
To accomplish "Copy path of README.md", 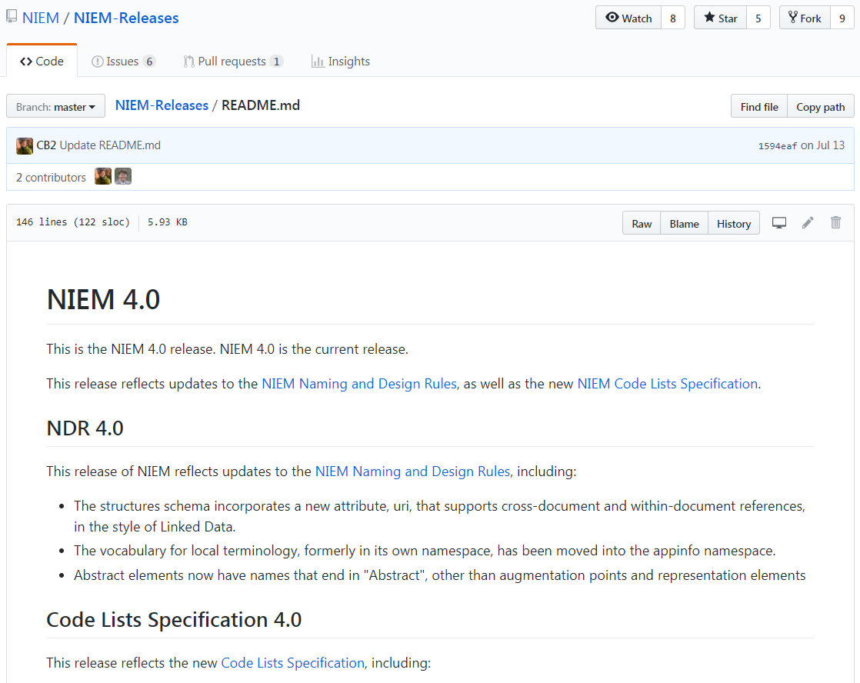I will pos(820,107).
